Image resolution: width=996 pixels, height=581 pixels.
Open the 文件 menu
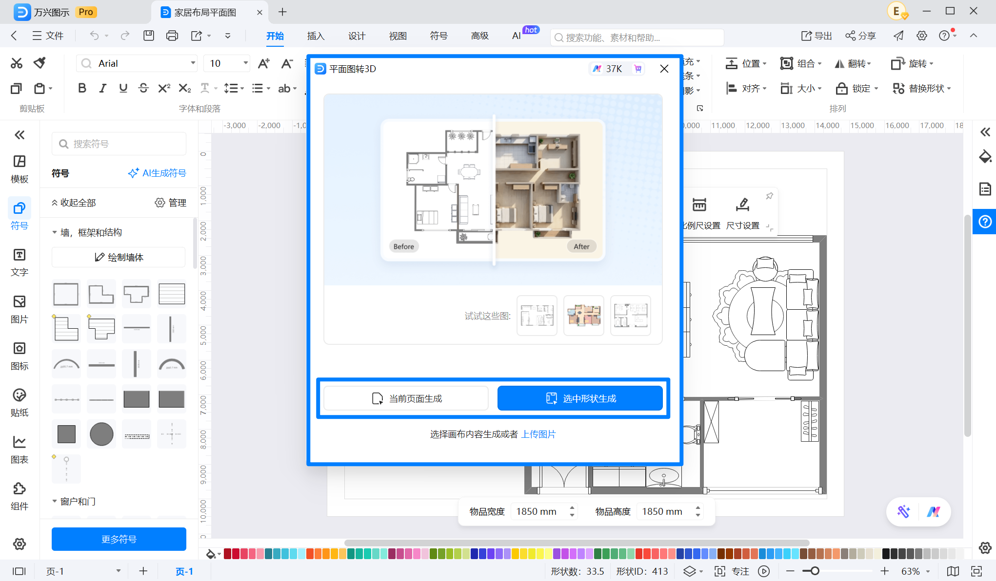[48, 36]
